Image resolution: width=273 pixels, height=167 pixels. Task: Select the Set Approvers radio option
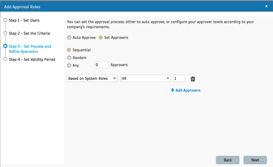click(101, 38)
